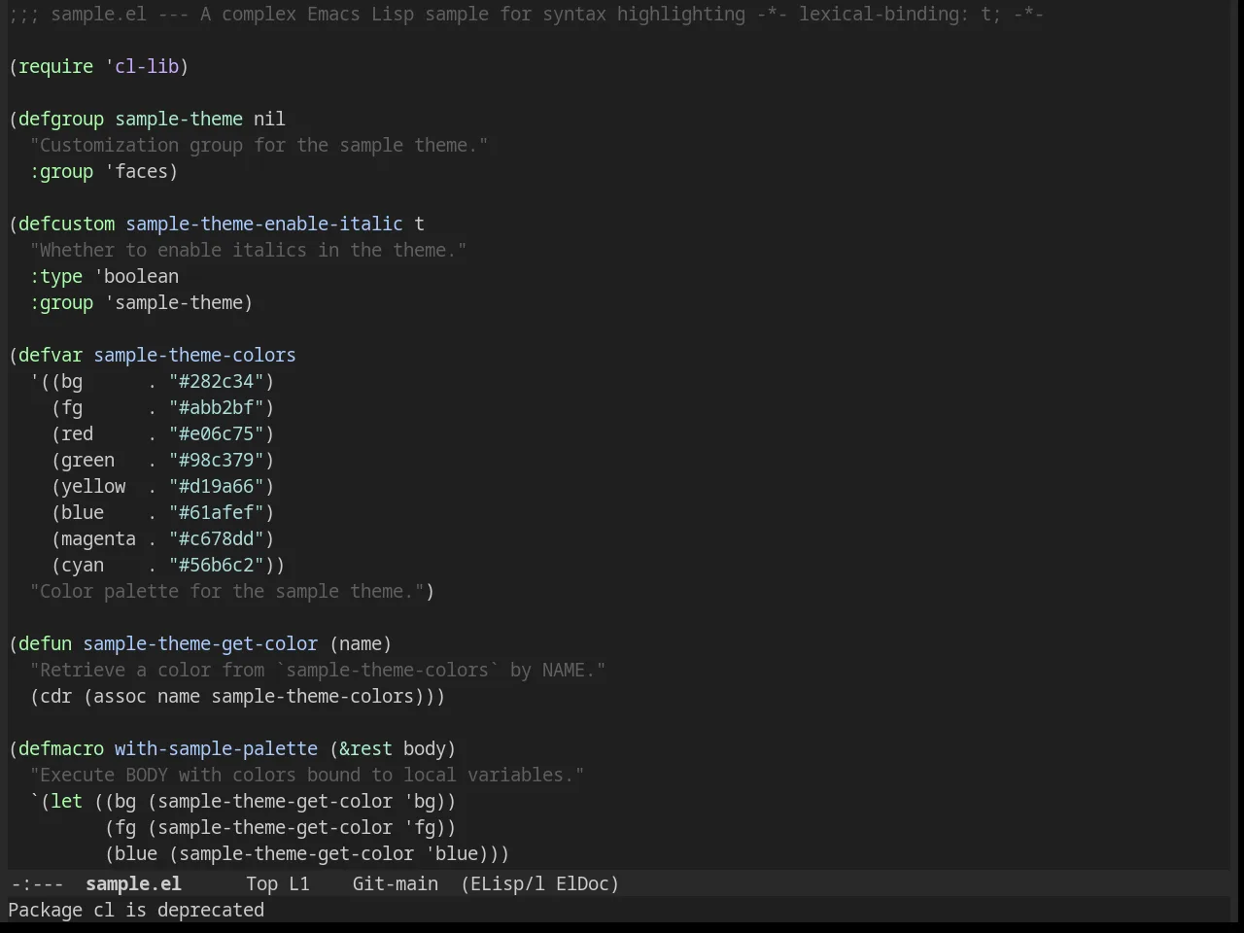The image size is (1244, 933).
Task: Click the color string "#282c34"
Action: click(x=217, y=381)
